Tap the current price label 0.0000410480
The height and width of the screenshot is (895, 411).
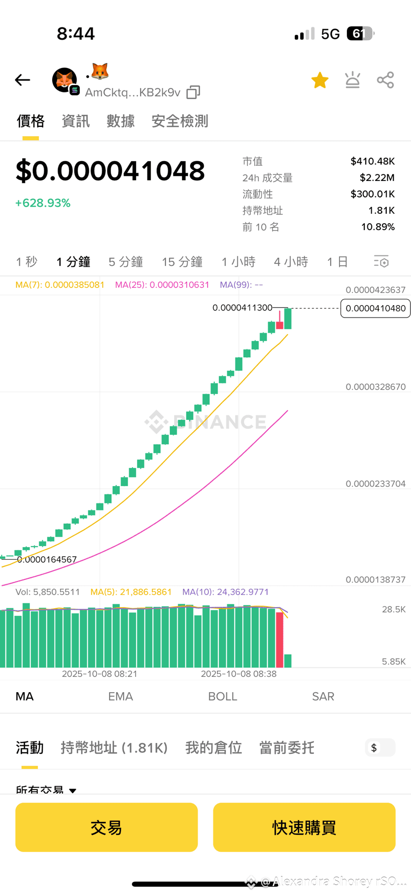375,308
